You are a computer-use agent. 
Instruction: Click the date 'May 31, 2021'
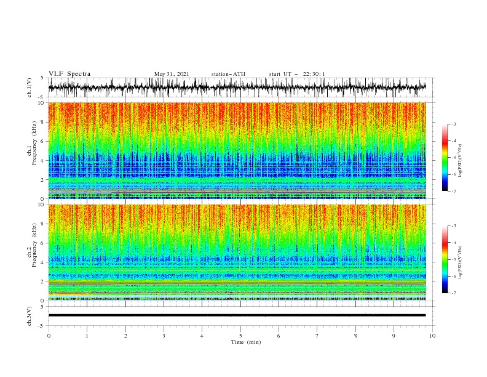[172, 74]
